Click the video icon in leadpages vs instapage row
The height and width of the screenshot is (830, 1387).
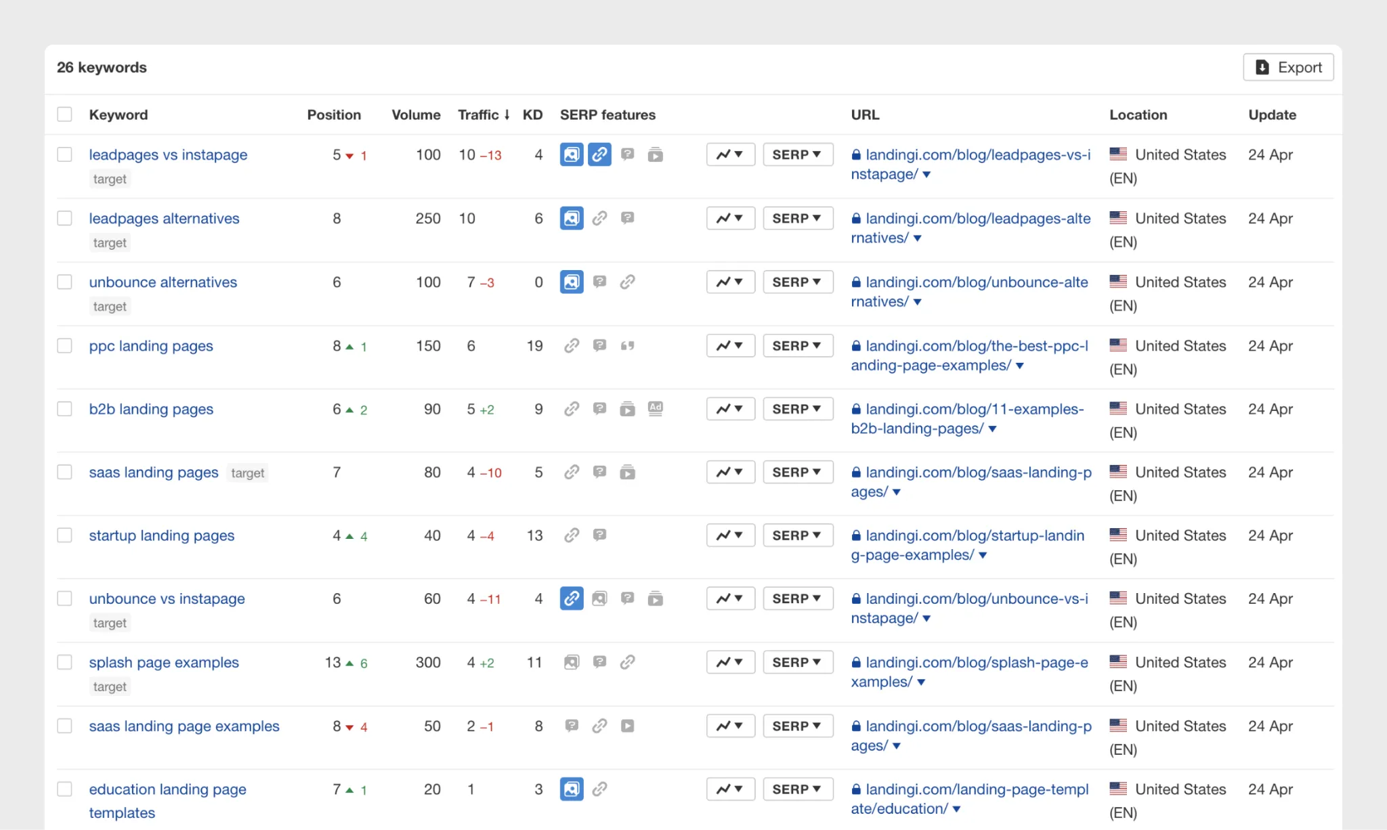(x=655, y=155)
